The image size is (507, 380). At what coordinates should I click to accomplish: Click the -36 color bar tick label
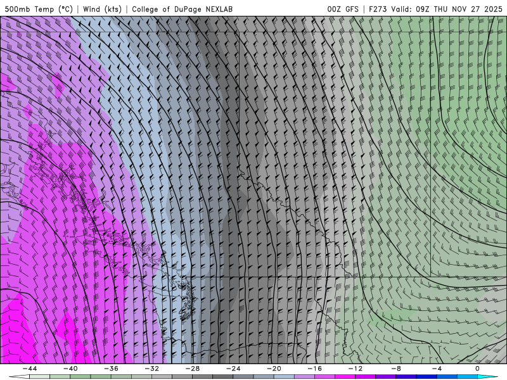(112, 369)
